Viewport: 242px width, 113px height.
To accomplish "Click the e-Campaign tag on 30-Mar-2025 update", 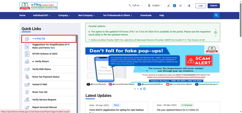I will 187,105.
